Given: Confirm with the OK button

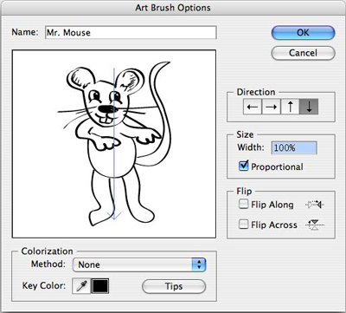Looking at the screenshot, I should pyautogui.click(x=303, y=33).
